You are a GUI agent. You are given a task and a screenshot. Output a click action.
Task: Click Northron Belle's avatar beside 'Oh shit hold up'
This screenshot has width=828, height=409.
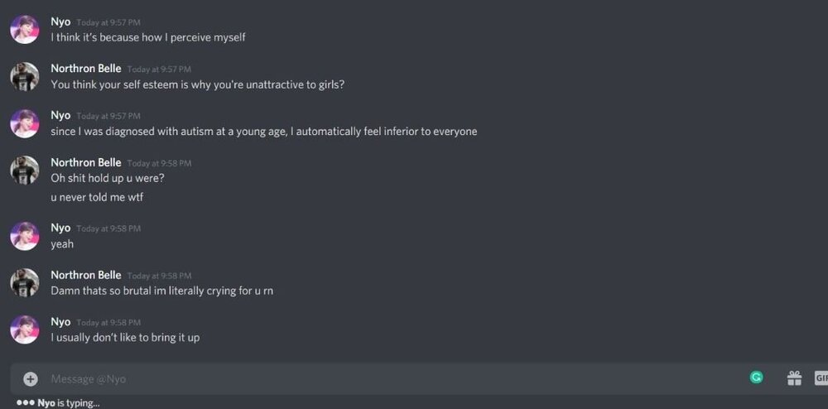(24, 170)
